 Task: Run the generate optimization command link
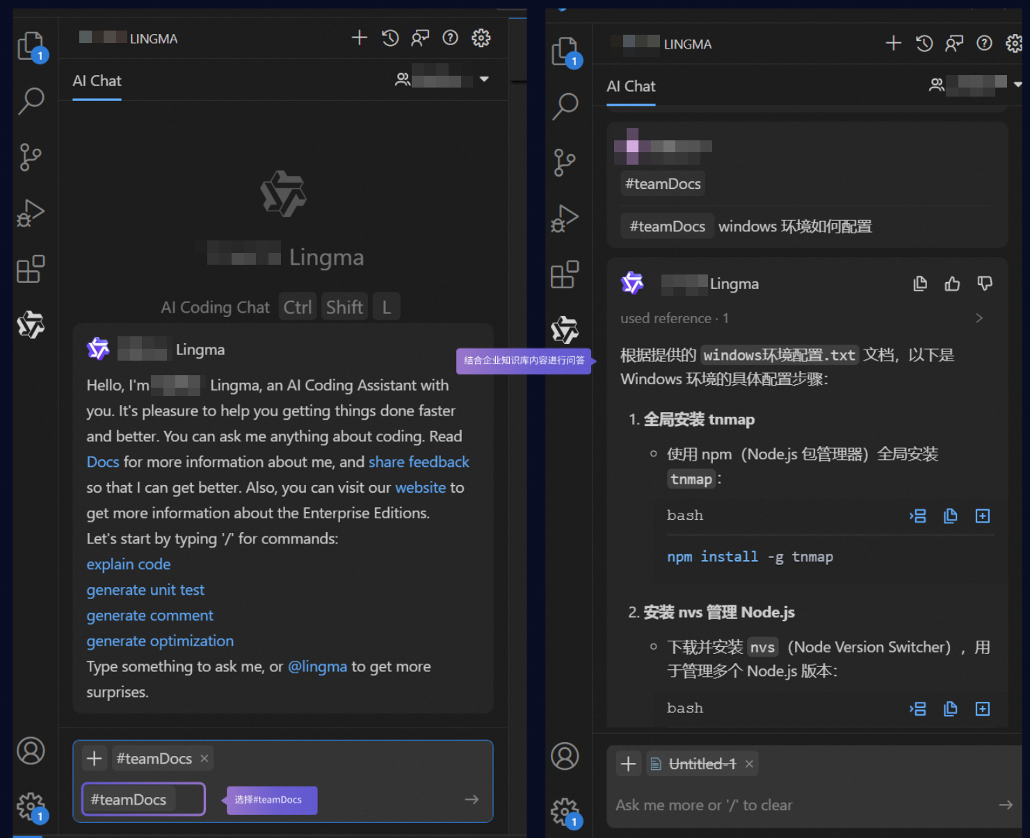click(x=160, y=641)
